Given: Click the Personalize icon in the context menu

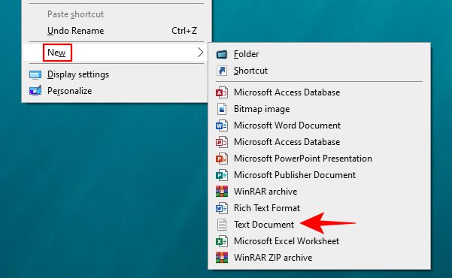Looking at the screenshot, I should pyautogui.click(x=35, y=91).
